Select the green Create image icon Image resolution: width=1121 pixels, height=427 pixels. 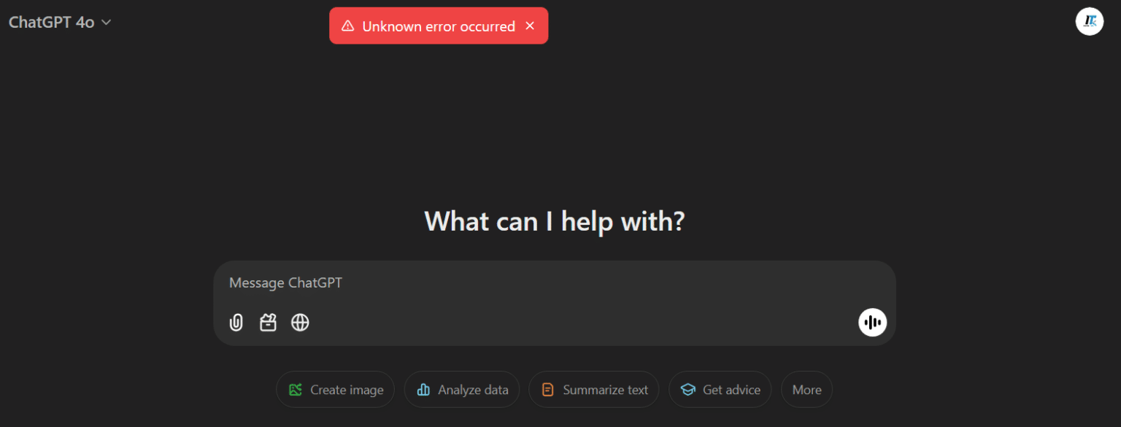pyautogui.click(x=295, y=389)
